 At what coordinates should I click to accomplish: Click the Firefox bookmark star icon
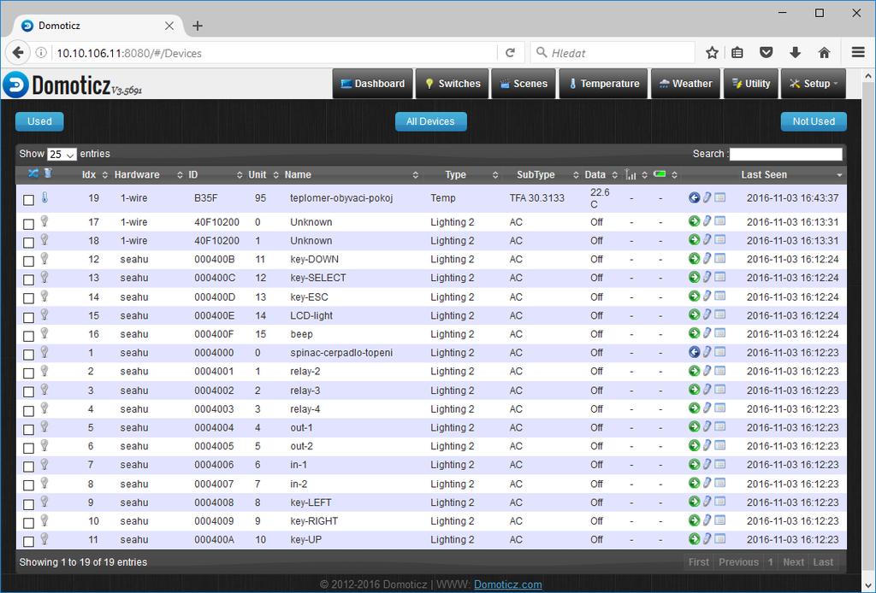pos(712,53)
